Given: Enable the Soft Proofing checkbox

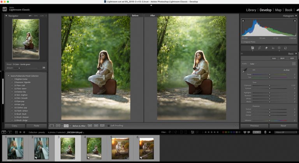Looking at the screenshot, I should tap(108, 126).
